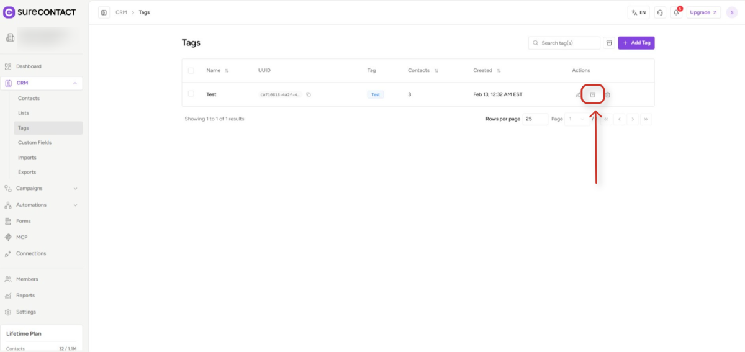The width and height of the screenshot is (745, 352).
Task: Sort by Created column arrows
Action: 499,71
